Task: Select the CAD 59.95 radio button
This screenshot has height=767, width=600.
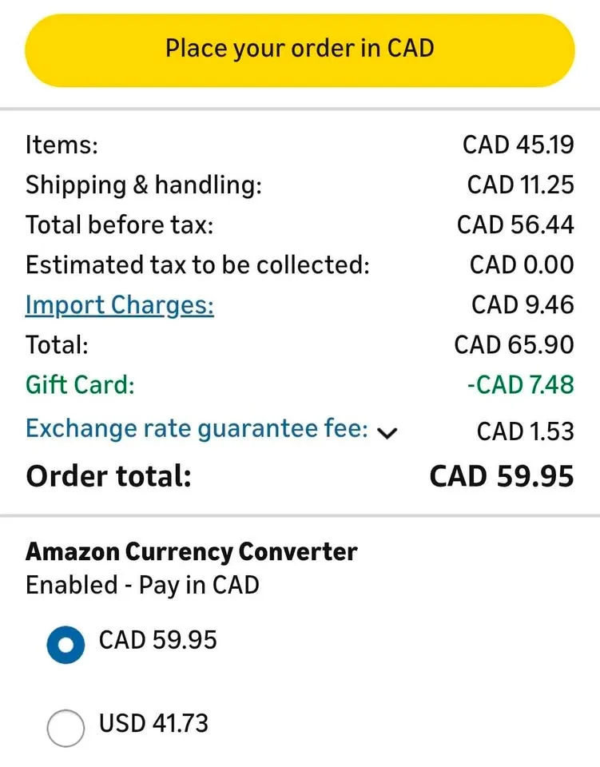Action: coord(66,644)
